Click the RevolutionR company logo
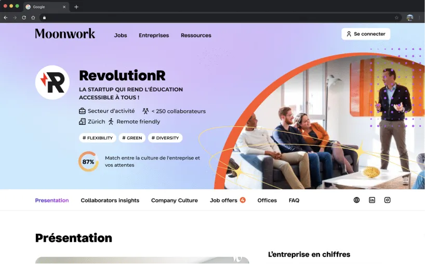Screen dimensions: 425x264 pyautogui.click(x=52, y=83)
